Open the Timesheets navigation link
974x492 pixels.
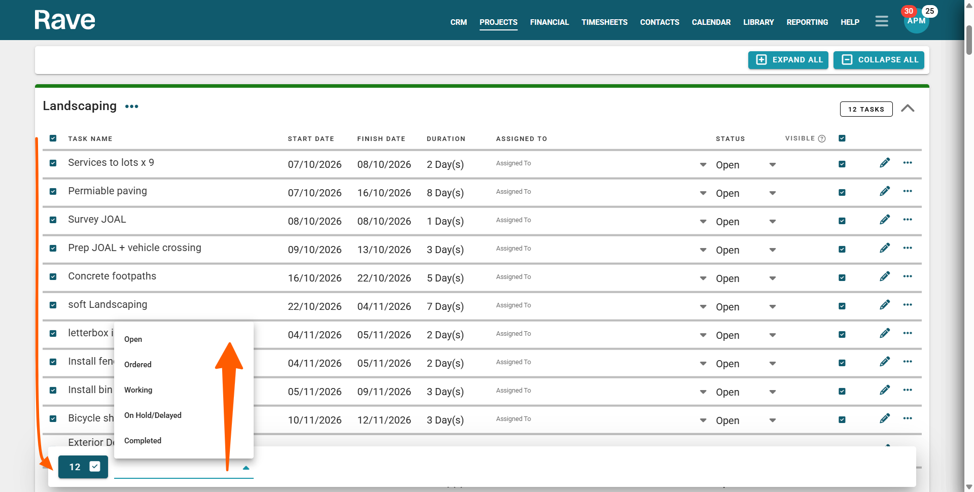[x=604, y=22]
